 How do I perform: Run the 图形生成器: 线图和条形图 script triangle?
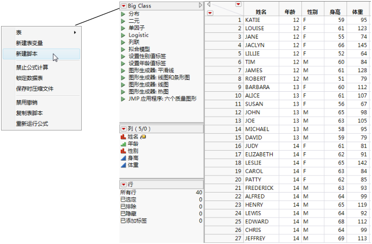[123, 78]
